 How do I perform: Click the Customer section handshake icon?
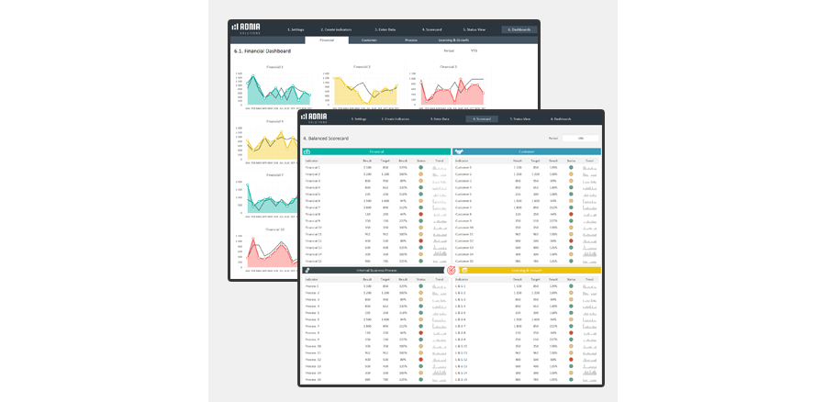coord(459,151)
